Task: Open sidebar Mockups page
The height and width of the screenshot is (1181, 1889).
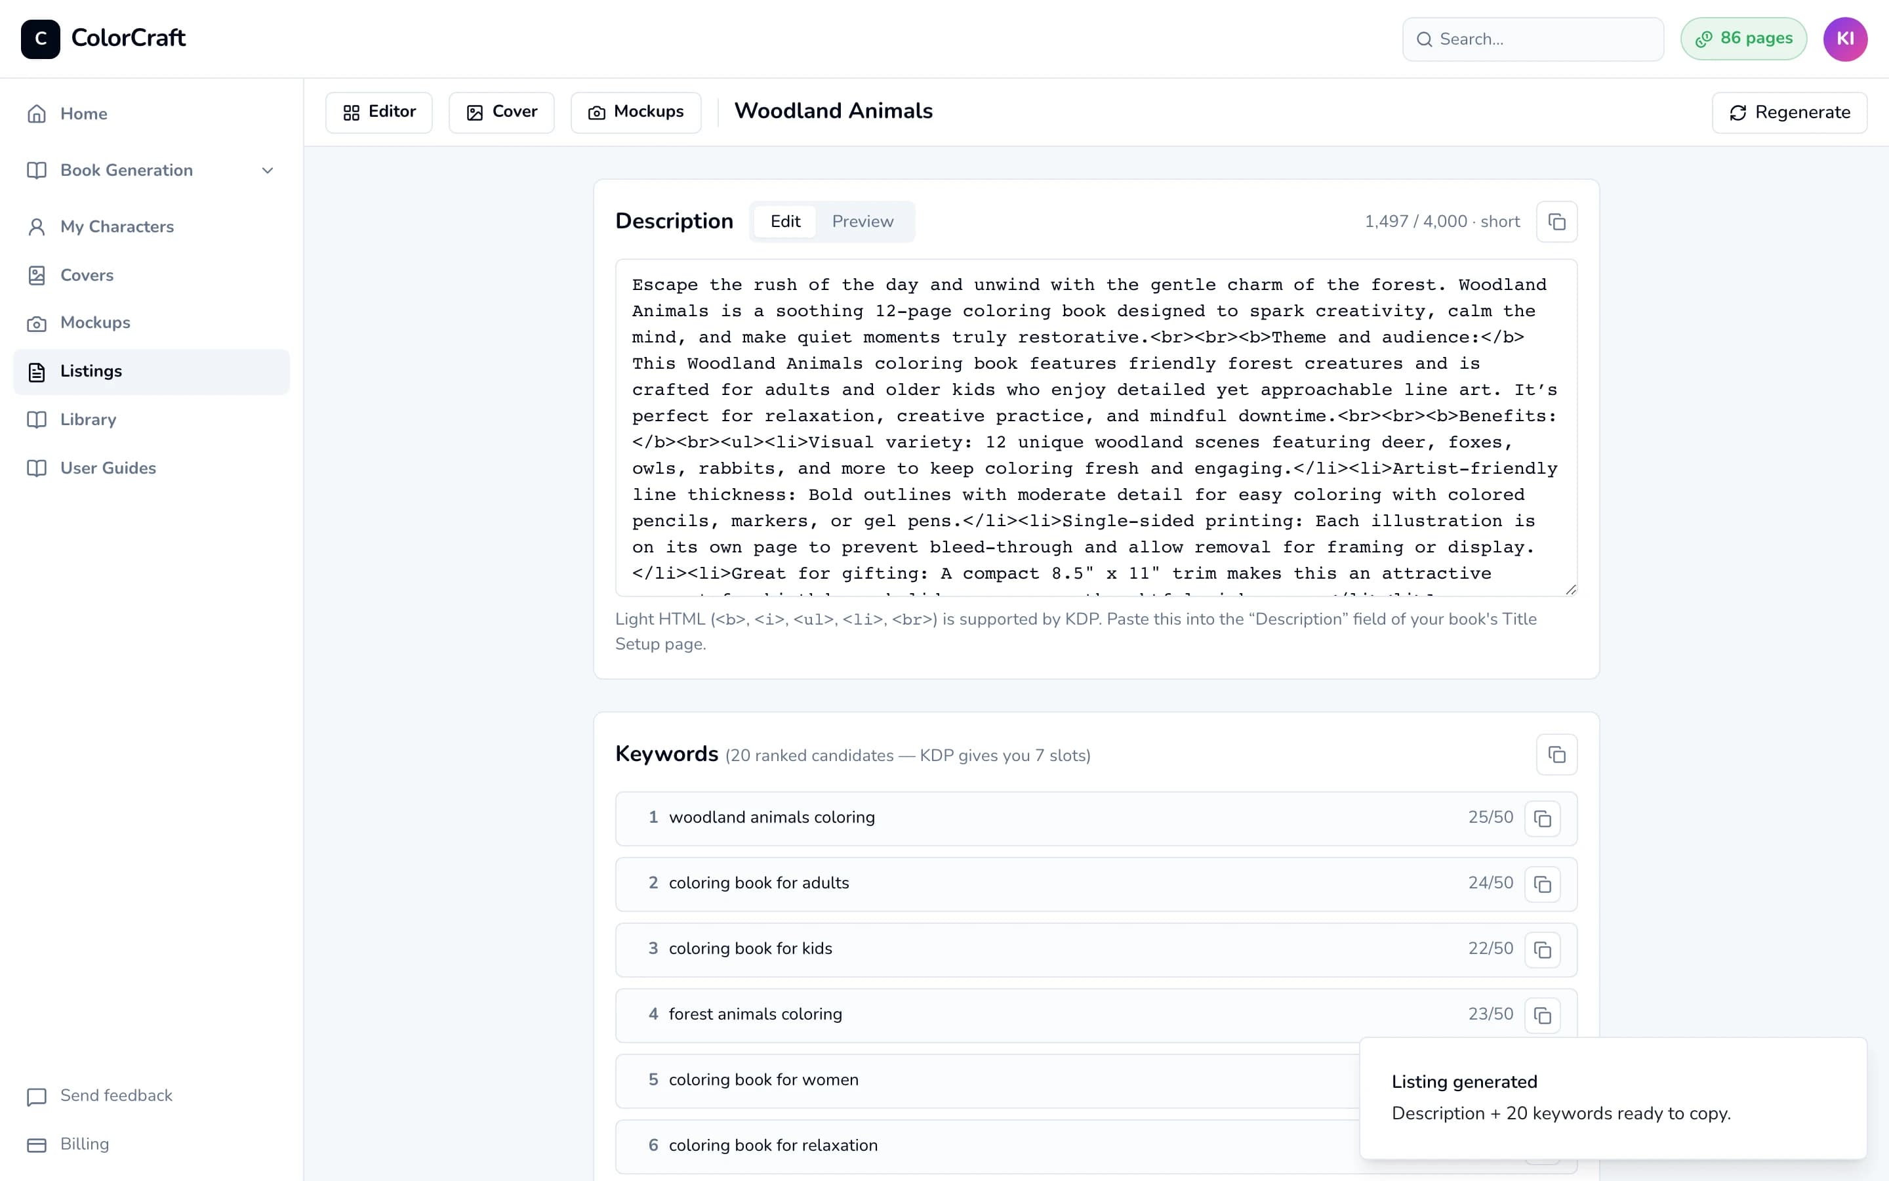Action: [152, 323]
